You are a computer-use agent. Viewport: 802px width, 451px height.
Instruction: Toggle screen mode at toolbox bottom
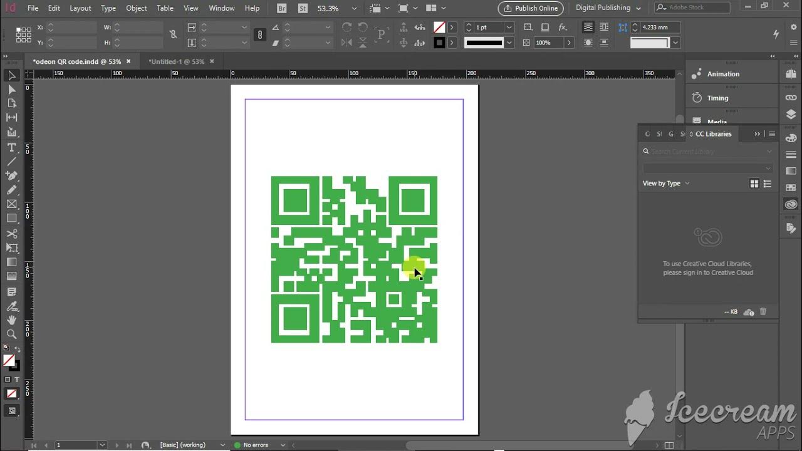coord(11,411)
